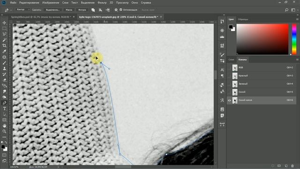
Task: Select the Eraser tool
Action: coord(4,80)
